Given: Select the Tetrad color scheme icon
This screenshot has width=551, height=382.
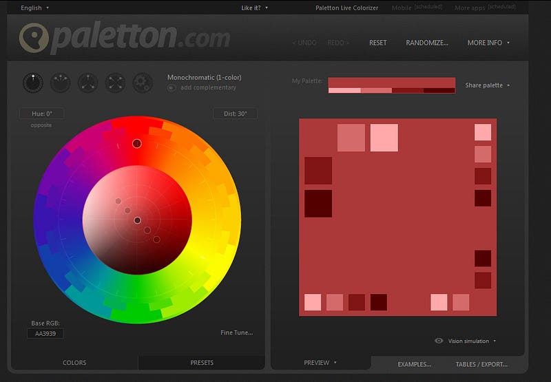Looking at the screenshot, I should point(115,83).
